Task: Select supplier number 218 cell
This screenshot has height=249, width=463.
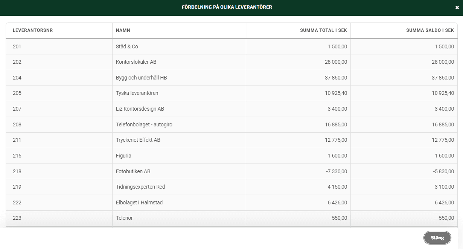Action: coord(59,171)
